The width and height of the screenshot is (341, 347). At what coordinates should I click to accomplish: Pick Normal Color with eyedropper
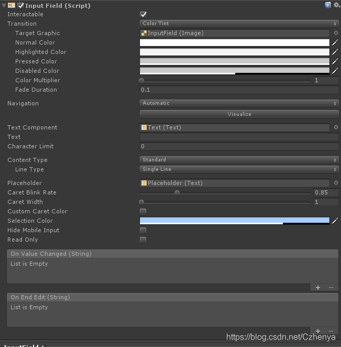tap(335, 42)
